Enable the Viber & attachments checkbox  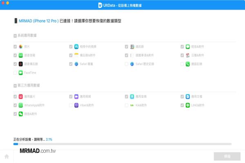coord(71,105)
